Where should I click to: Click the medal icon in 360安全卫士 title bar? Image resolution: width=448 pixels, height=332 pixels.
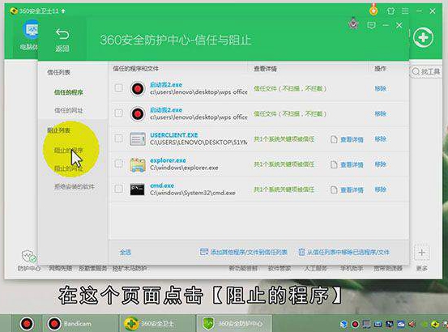click(x=373, y=10)
